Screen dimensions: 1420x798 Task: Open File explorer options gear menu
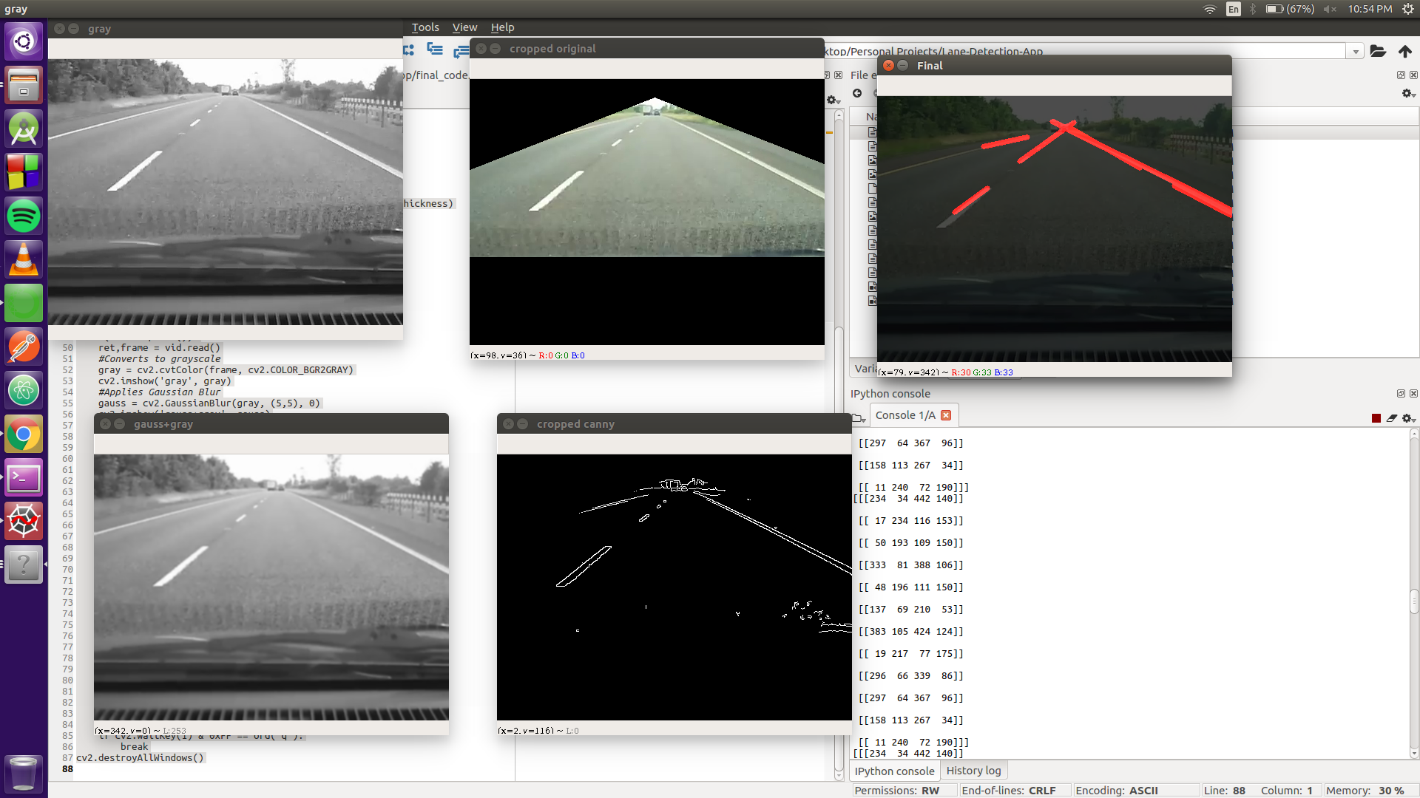[x=1407, y=93]
